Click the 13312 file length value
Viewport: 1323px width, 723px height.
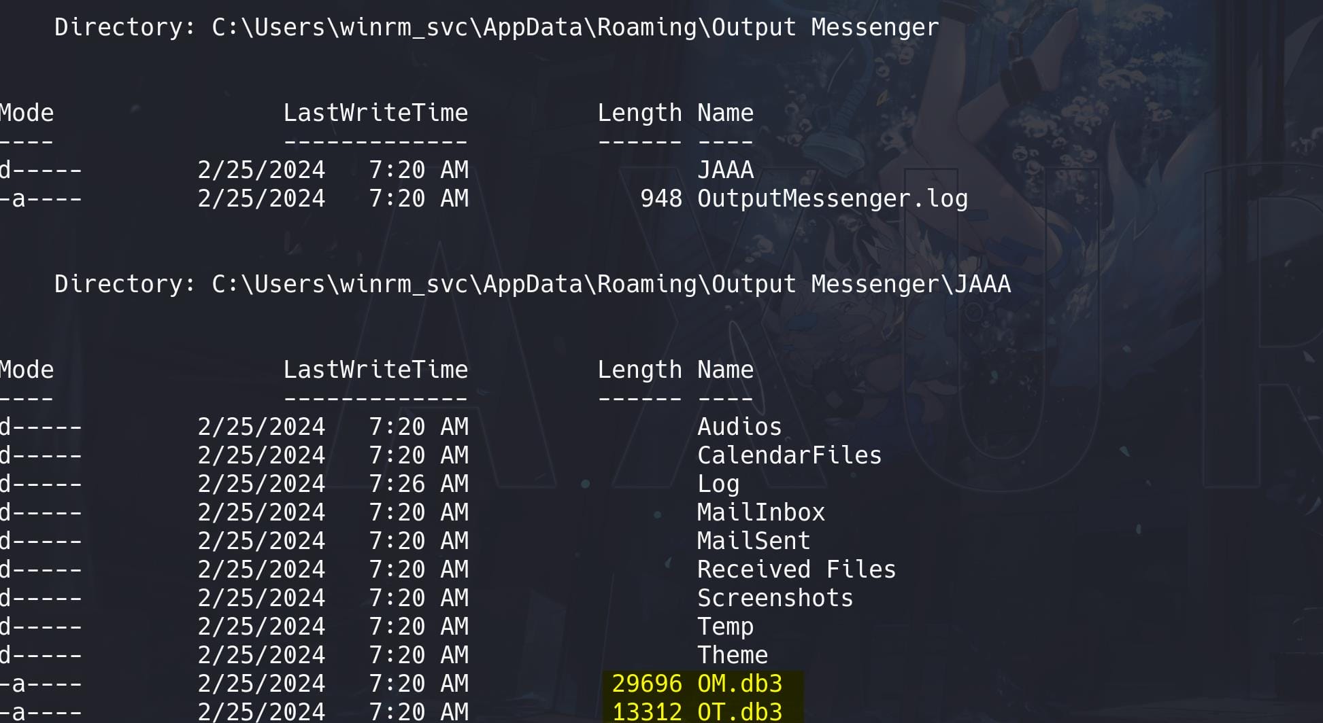(x=646, y=711)
